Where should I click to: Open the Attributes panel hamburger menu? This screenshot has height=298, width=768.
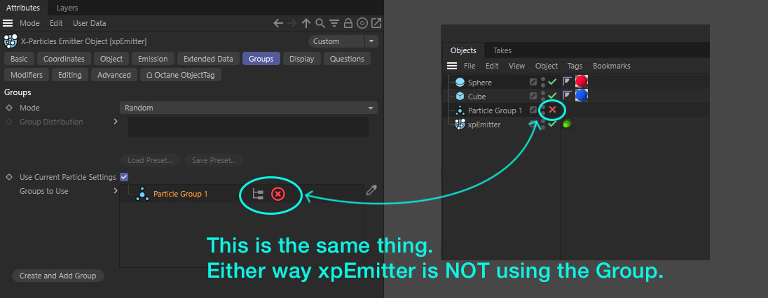pos(7,23)
